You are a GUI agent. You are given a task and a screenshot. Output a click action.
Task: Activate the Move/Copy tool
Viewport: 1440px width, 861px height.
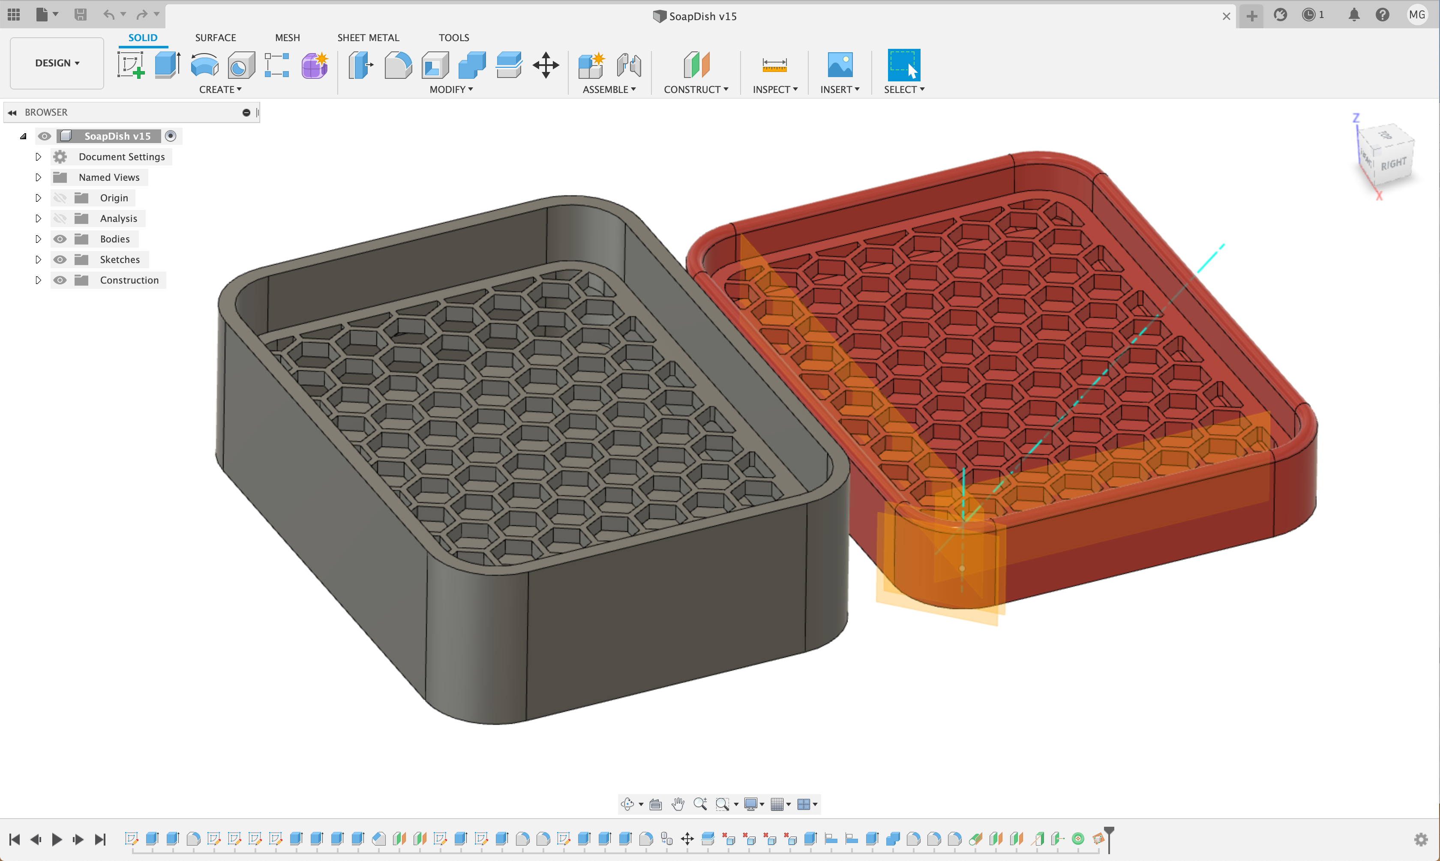click(x=546, y=64)
